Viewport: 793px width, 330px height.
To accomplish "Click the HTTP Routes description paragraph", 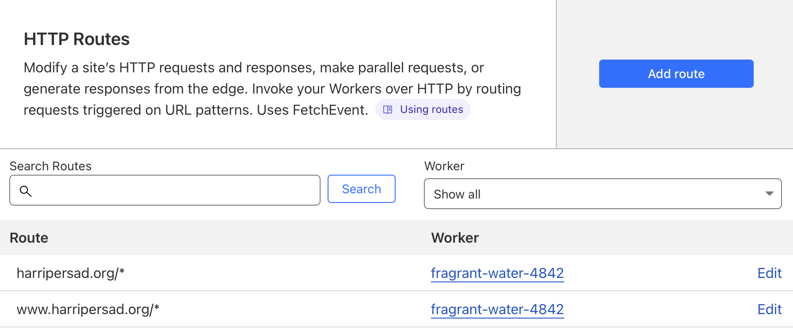I will (x=272, y=89).
